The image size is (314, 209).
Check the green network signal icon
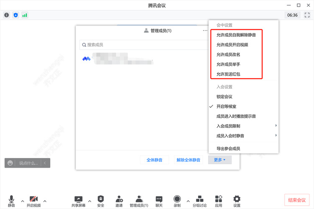(25, 15)
